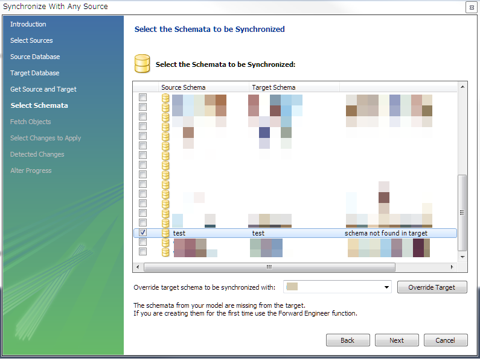Click the Target Schema column header

[x=294, y=87]
